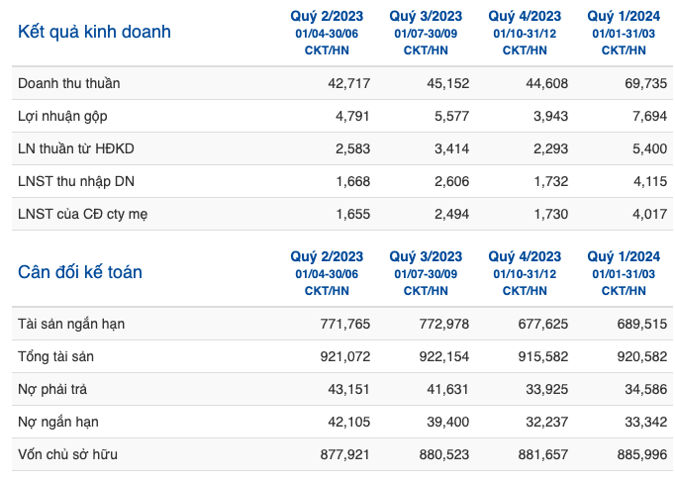The height and width of the screenshot is (480, 675).
Task: Select Quý 2/2023 header in balance sheet
Action: (x=327, y=257)
